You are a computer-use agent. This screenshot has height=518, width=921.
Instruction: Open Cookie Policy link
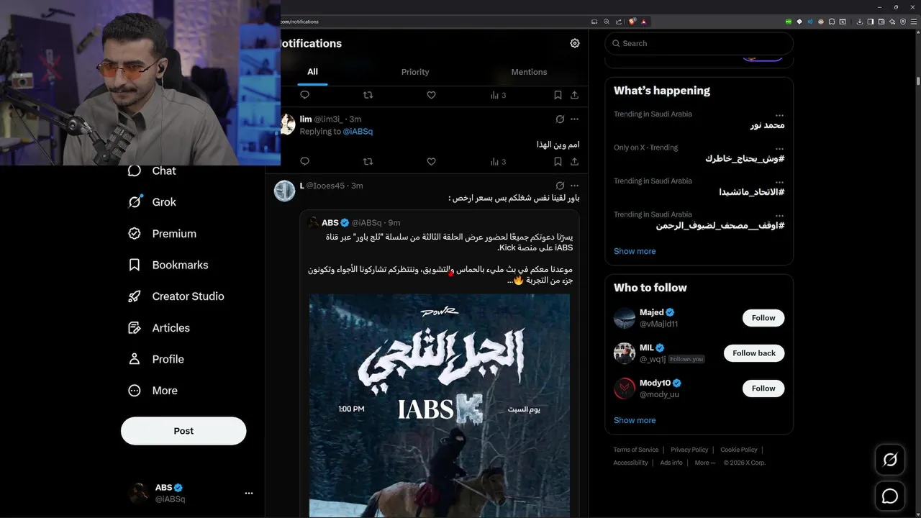(x=739, y=450)
